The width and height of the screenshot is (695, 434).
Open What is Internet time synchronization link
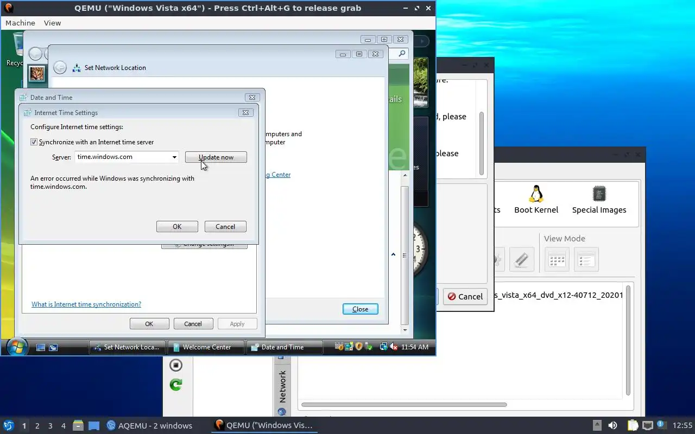(86, 304)
